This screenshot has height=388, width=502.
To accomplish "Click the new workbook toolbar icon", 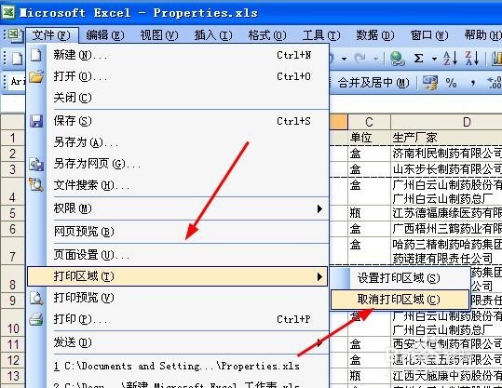I will point(17,59).
